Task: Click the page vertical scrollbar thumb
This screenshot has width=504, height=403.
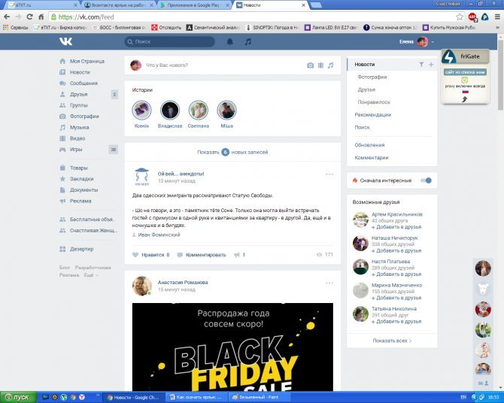Action: 501,74
